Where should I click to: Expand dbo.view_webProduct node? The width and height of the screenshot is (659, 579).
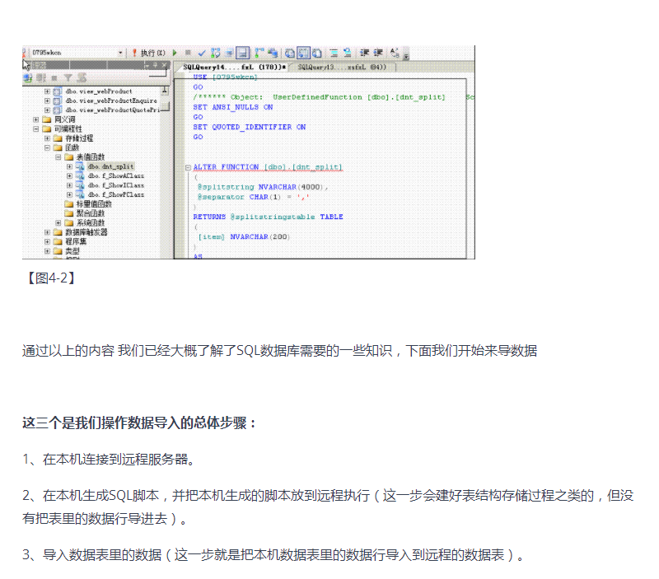pos(47,91)
